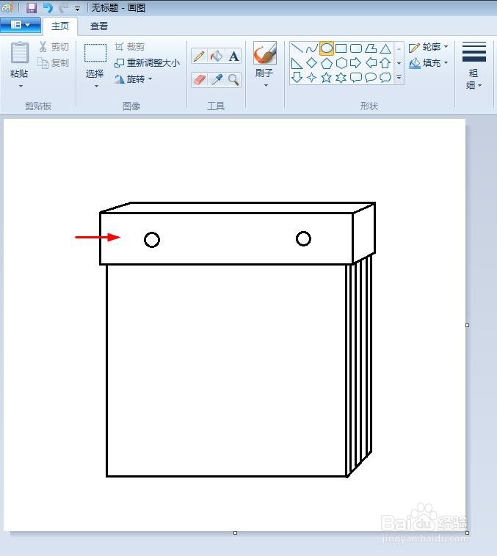Click the 刷子 brush icon
497x556 pixels.
tap(265, 53)
